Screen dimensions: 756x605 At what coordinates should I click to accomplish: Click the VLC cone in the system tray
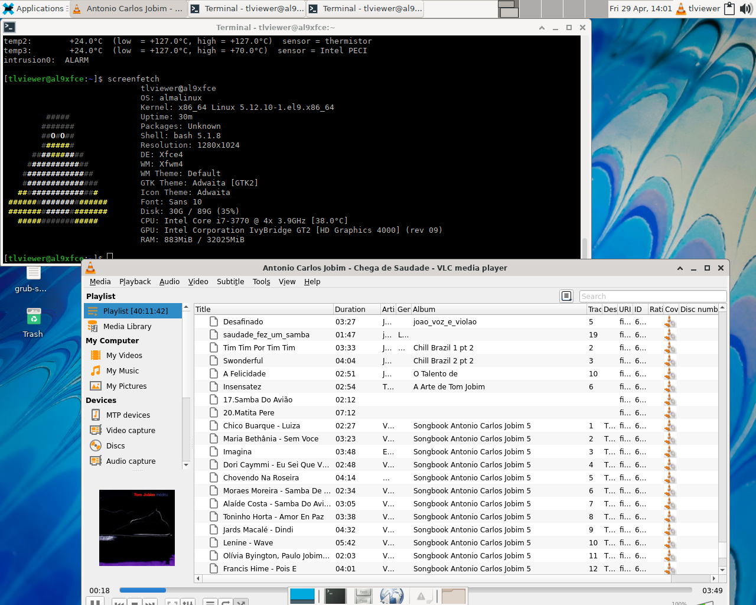[681, 8]
